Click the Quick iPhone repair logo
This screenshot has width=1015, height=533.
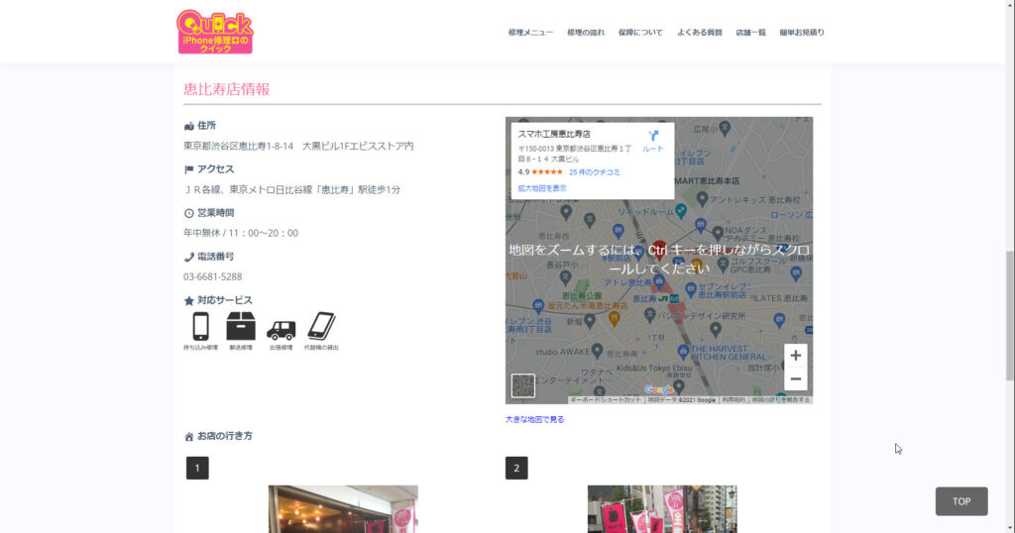[x=215, y=31]
